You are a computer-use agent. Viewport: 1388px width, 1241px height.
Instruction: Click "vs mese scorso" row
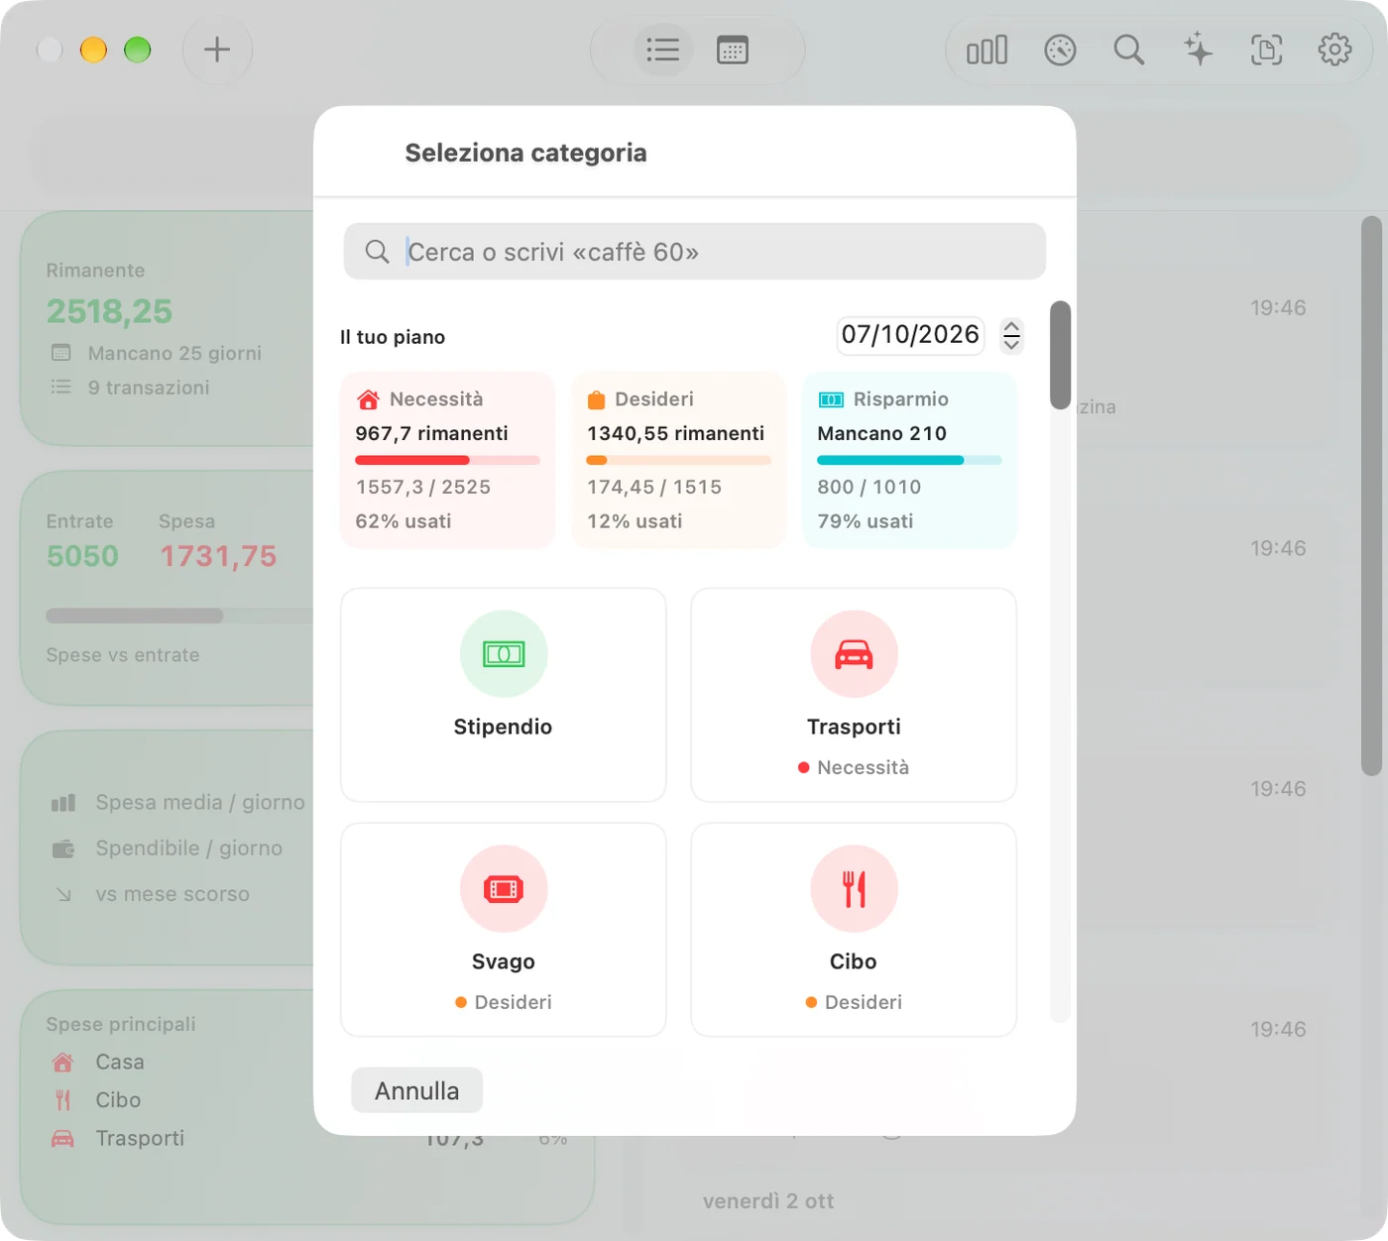tap(151, 894)
